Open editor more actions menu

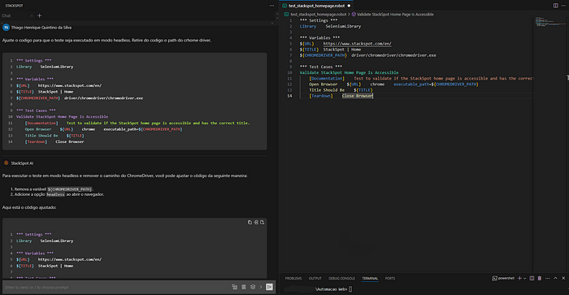coord(563,6)
